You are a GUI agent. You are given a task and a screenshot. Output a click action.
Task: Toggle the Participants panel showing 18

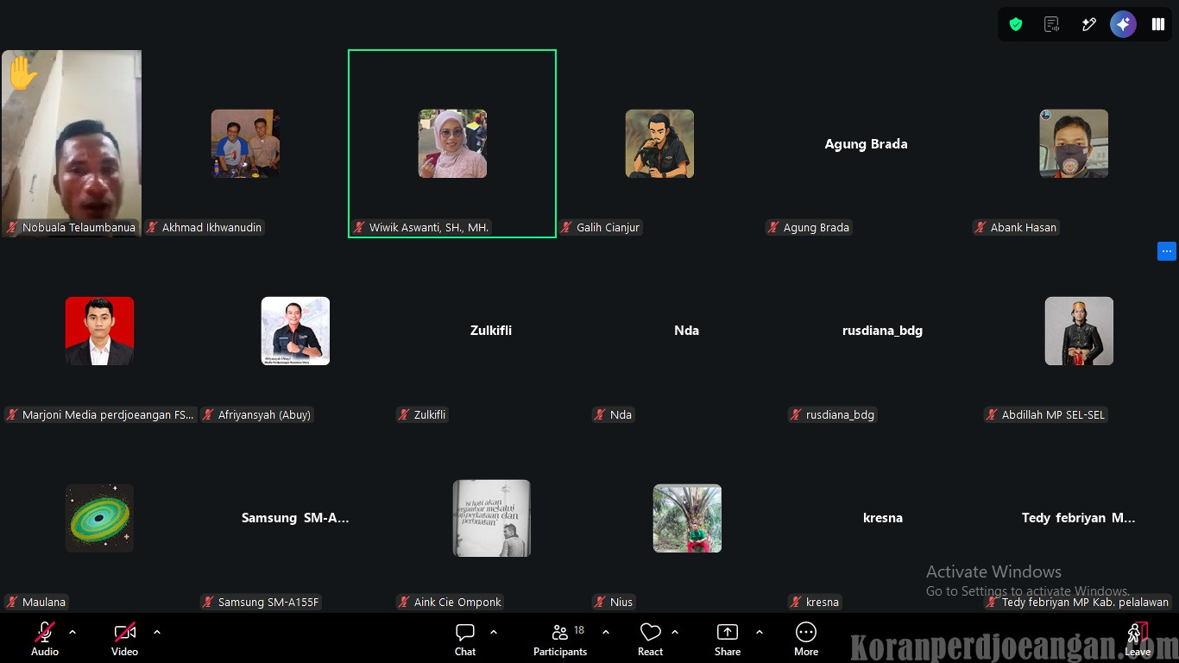coord(560,640)
